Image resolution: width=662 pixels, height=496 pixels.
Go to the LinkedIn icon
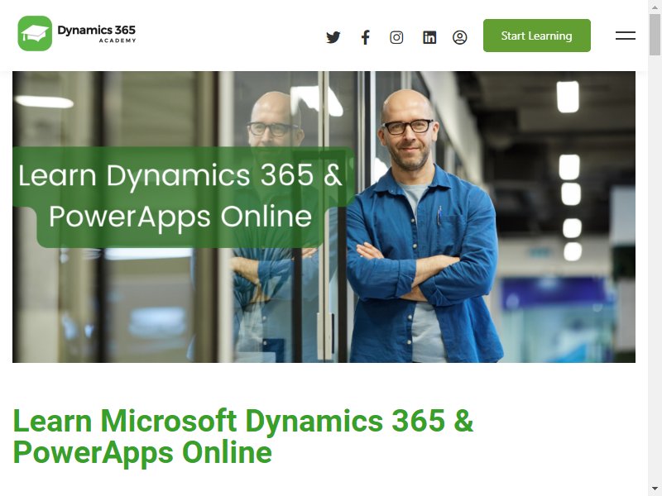coord(429,37)
